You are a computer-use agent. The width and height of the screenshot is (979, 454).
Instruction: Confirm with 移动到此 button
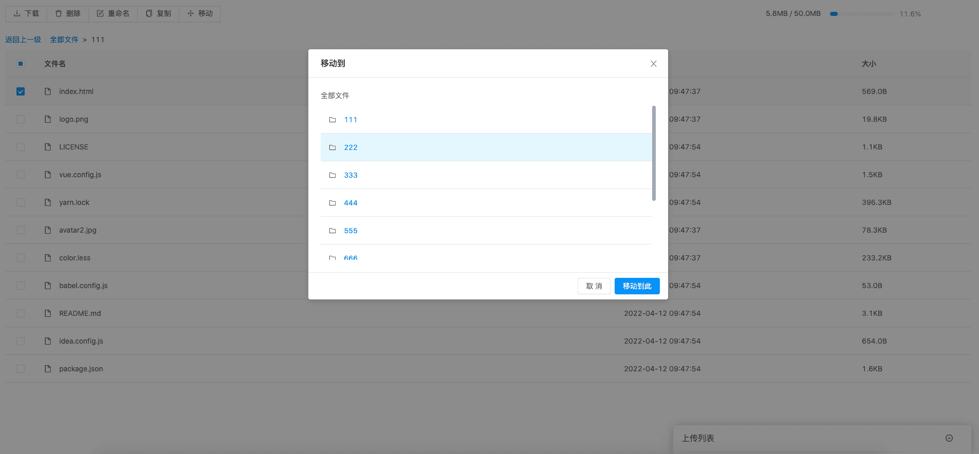pos(637,286)
